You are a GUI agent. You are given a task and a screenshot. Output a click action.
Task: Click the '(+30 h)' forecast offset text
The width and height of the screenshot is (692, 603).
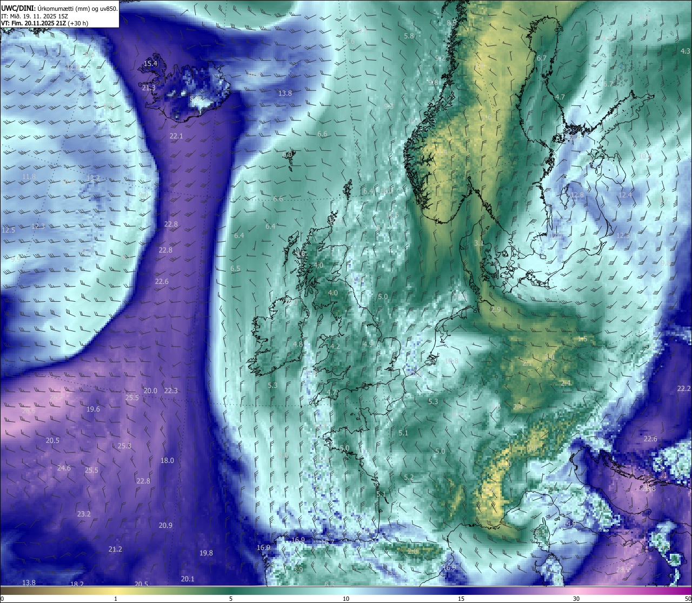tap(78, 23)
